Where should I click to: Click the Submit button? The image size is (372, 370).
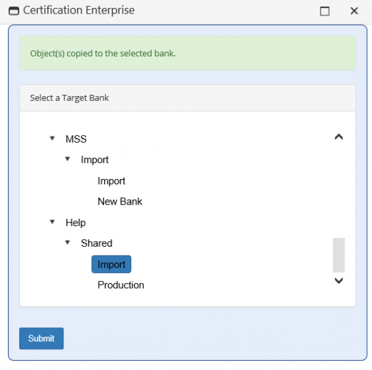42,338
